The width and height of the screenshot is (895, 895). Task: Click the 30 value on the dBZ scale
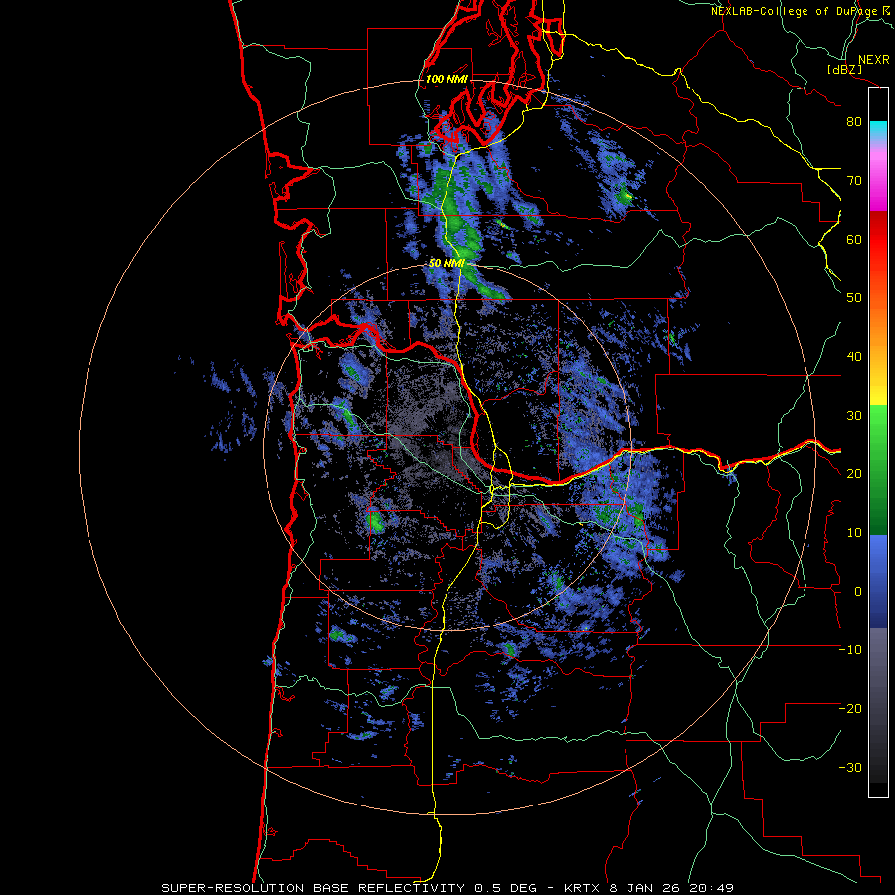(x=854, y=416)
